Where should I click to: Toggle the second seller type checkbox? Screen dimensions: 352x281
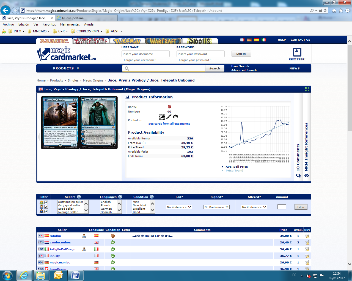pos(46,207)
